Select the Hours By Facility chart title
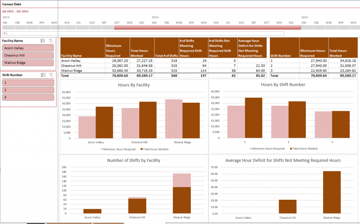Screen dimensions: 360x224 [134, 84]
